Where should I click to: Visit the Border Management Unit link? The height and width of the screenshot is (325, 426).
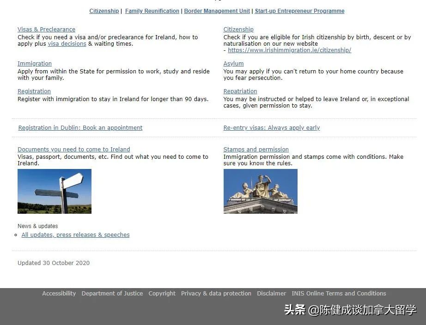[x=217, y=11]
